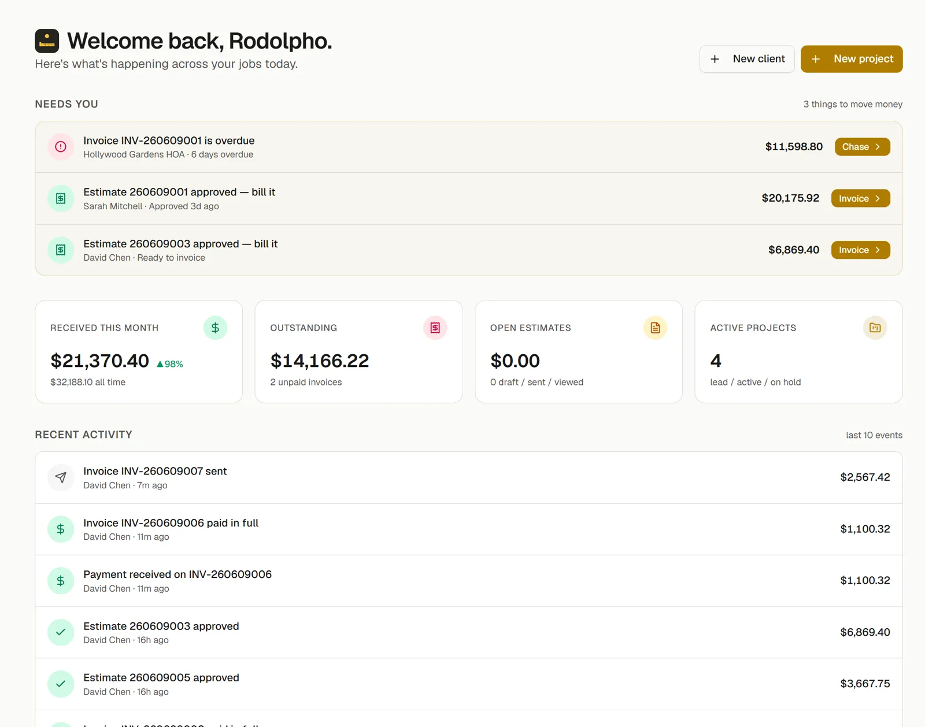Click the paper plane icon for INV-260609007 sent
This screenshot has width=925, height=727.
tap(61, 477)
